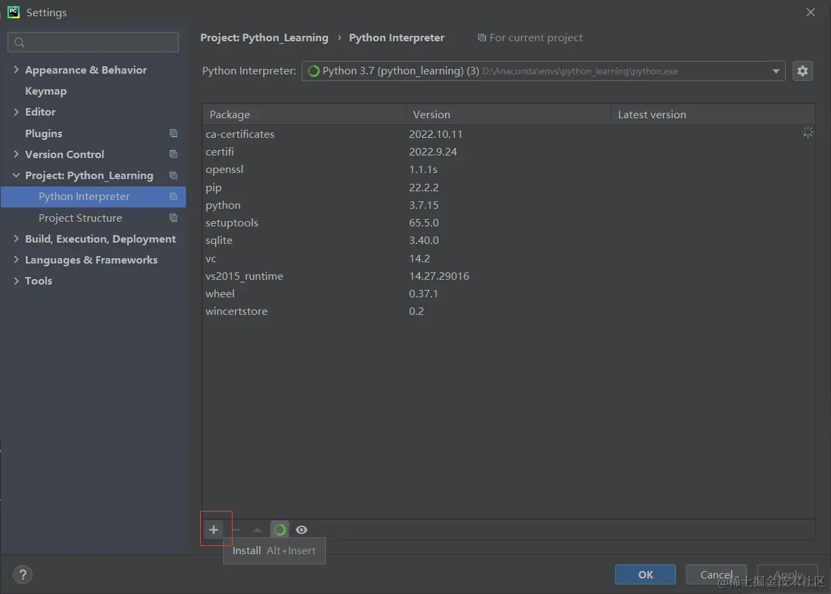831x594 pixels.
Task: Open Plugins settings page
Action: [x=43, y=133]
